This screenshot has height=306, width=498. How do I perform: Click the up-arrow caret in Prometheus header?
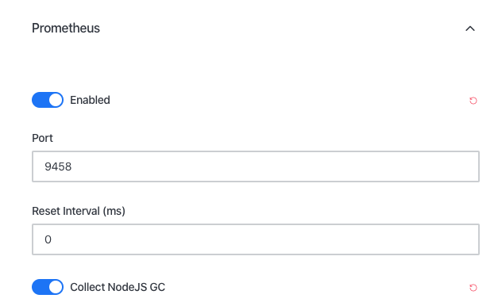pyautogui.click(x=470, y=29)
